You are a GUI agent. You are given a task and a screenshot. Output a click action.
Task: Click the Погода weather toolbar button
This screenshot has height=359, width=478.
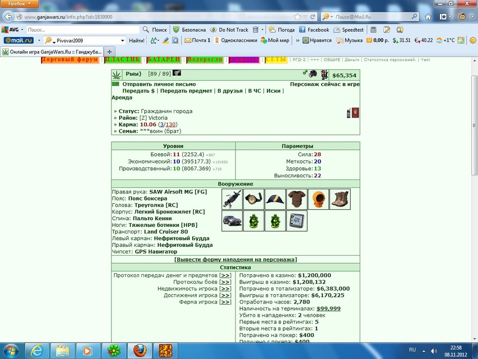pos(282,30)
